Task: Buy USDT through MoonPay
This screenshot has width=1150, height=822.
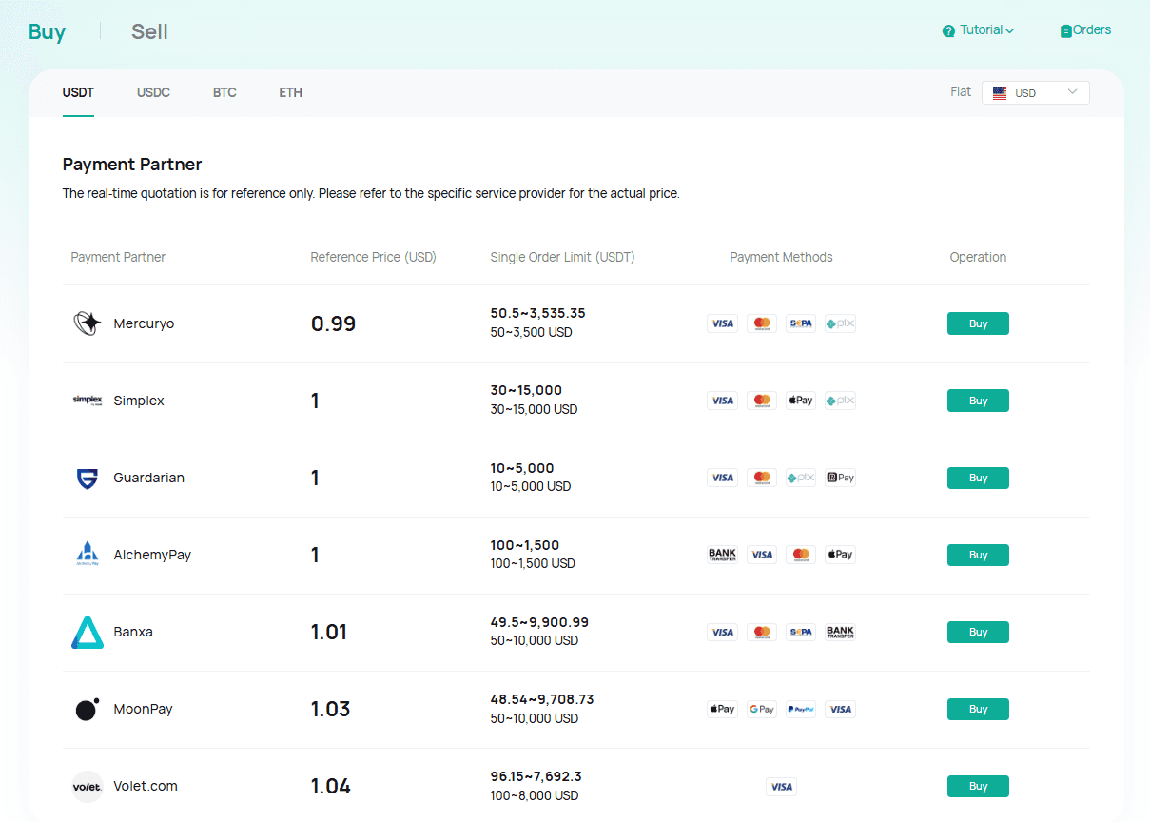Action: tap(978, 709)
